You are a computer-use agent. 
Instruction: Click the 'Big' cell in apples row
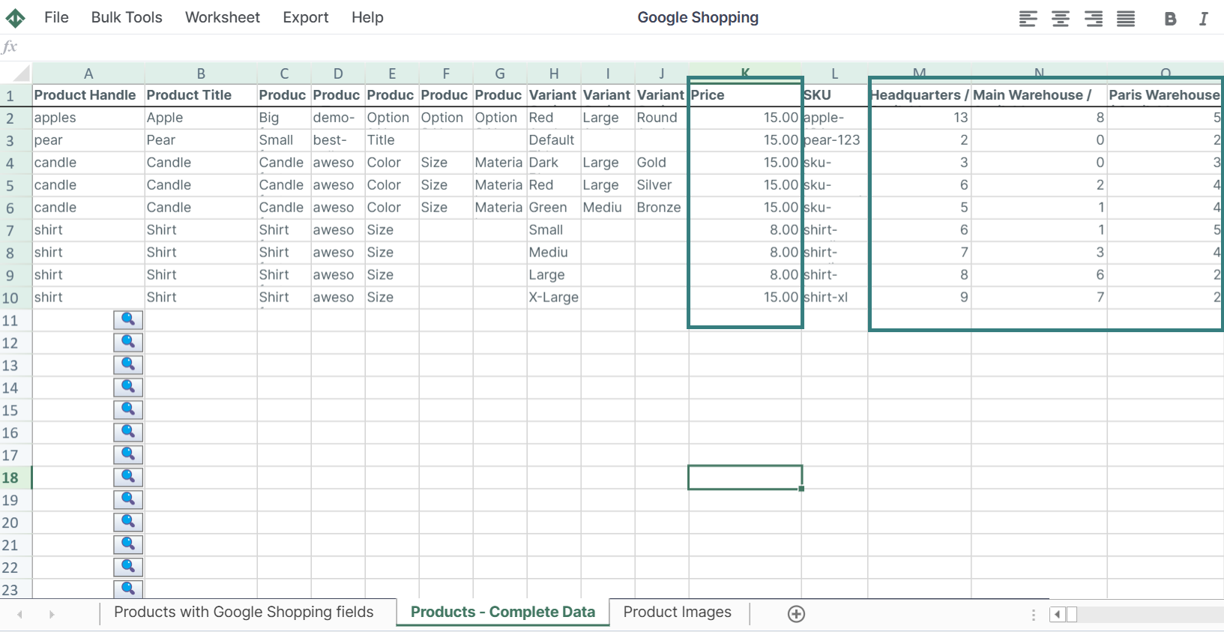coord(284,118)
